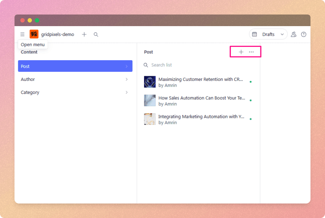Viewport: 325px width, 218px height.
Task: Expand the Category chevron
Action: point(127,92)
